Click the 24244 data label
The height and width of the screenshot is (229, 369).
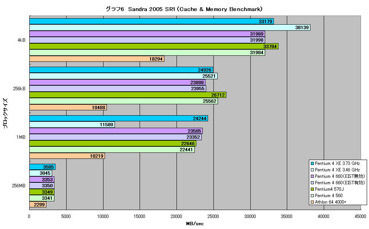tap(200, 118)
